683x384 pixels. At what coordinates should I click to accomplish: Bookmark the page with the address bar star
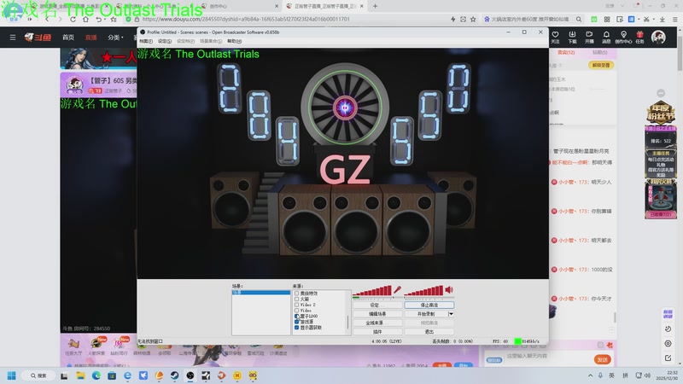(473, 19)
